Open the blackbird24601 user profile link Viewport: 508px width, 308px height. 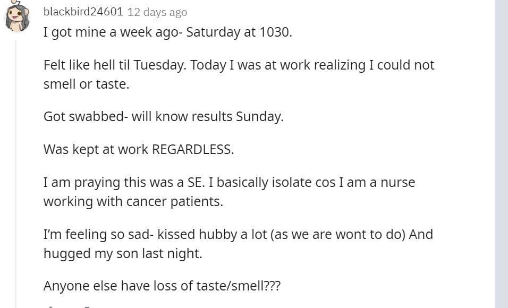tap(83, 12)
